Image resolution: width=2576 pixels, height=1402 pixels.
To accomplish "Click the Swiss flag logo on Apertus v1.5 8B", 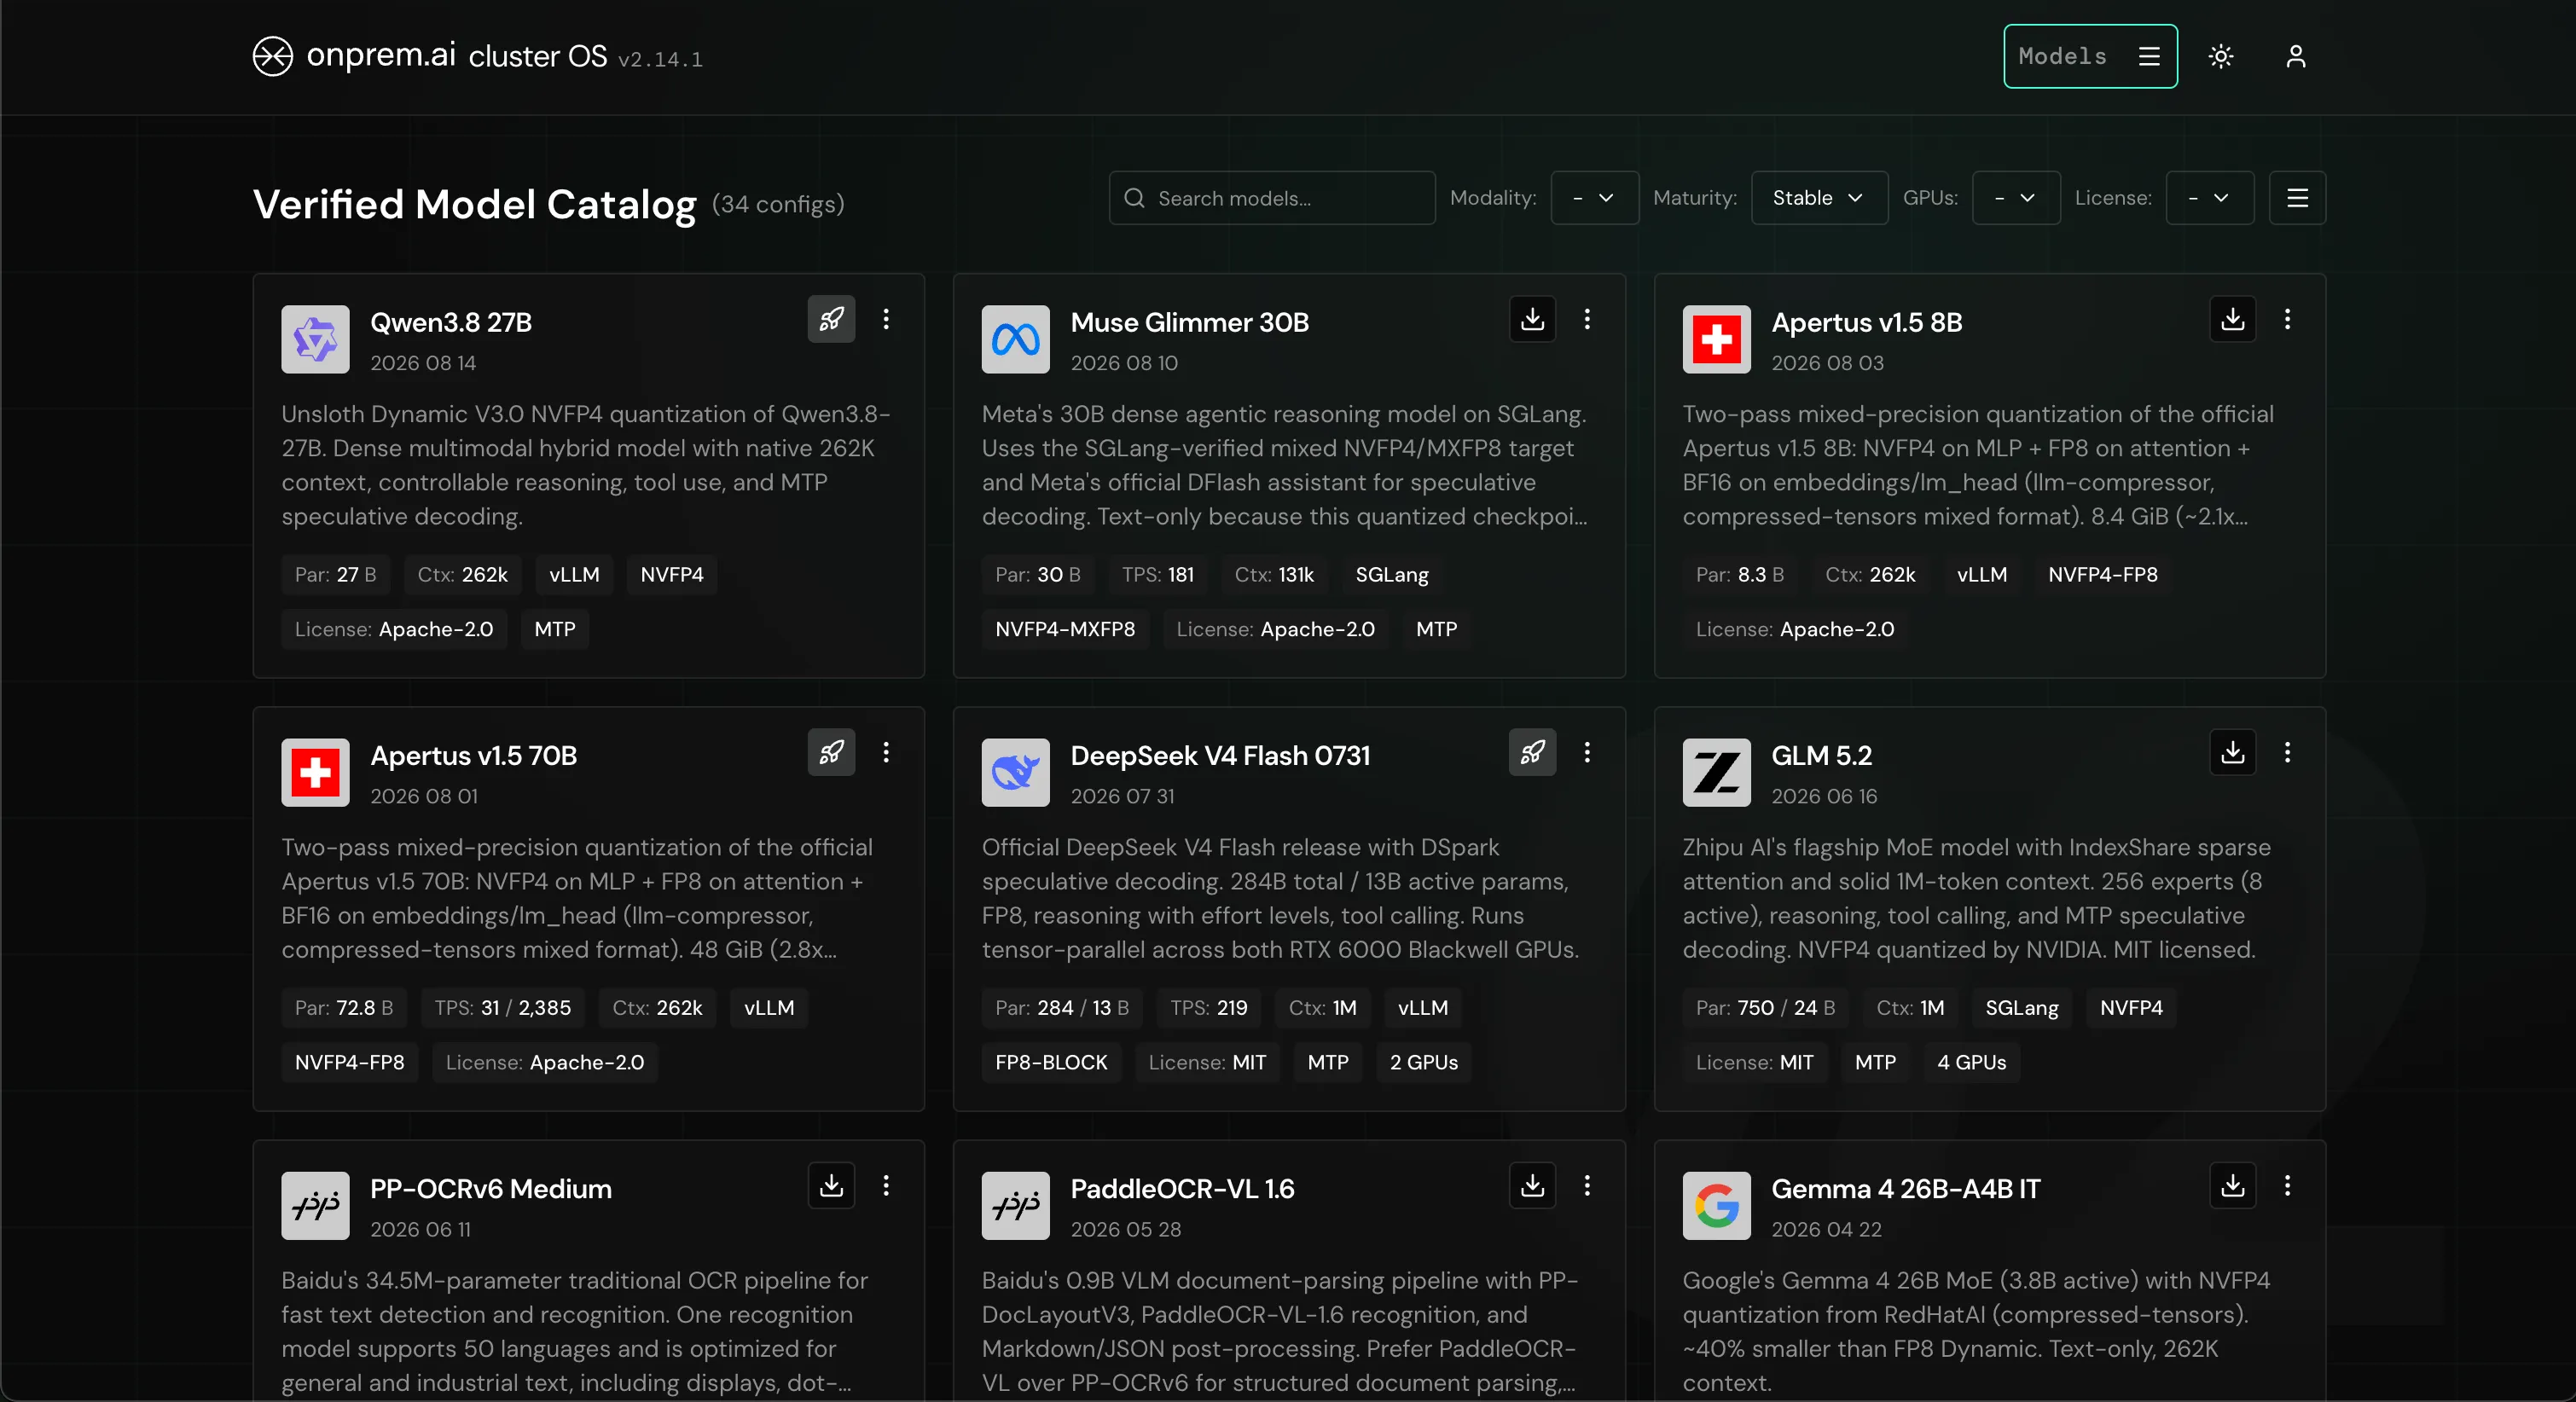I will (x=1716, y=339).
